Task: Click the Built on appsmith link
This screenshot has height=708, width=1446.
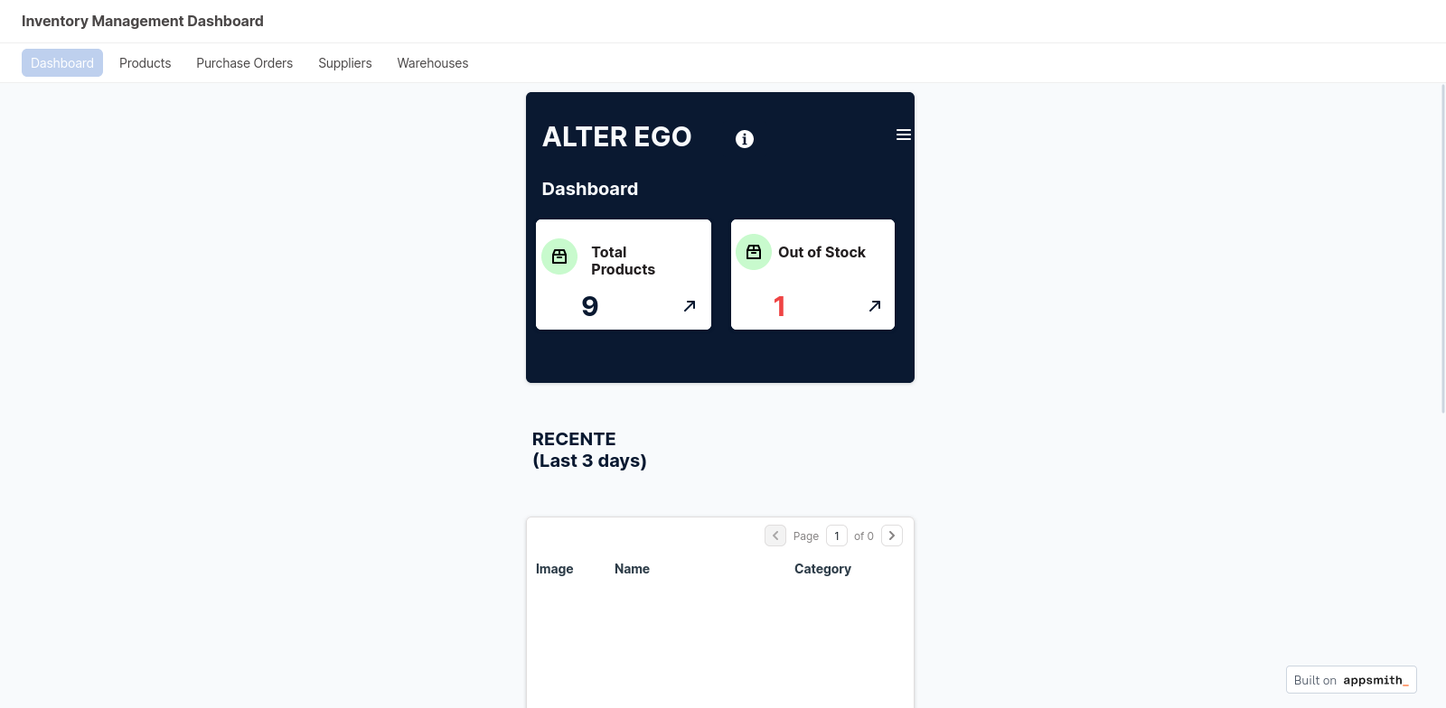Action: [x=1350, y=680]
